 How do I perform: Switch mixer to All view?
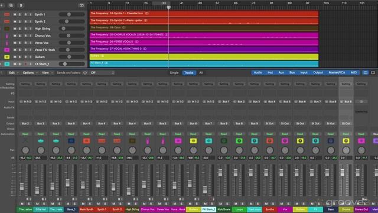pos(201,73)
